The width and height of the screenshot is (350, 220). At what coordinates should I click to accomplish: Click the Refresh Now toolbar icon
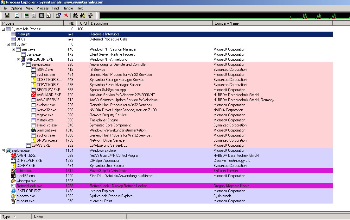[17, 15]
